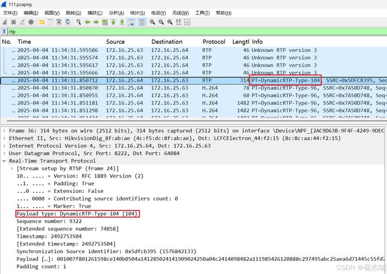The width and height of the screenshot is (387, 274).
Task: Select the Payload type DynamicRTP-Type-104 field
Action: [77, 214]
